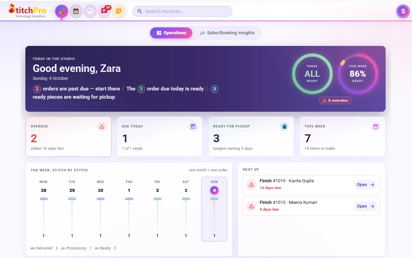Click the pickup count badge 3
This screenshot has height=258, width=412.
[x=215, y=89]
